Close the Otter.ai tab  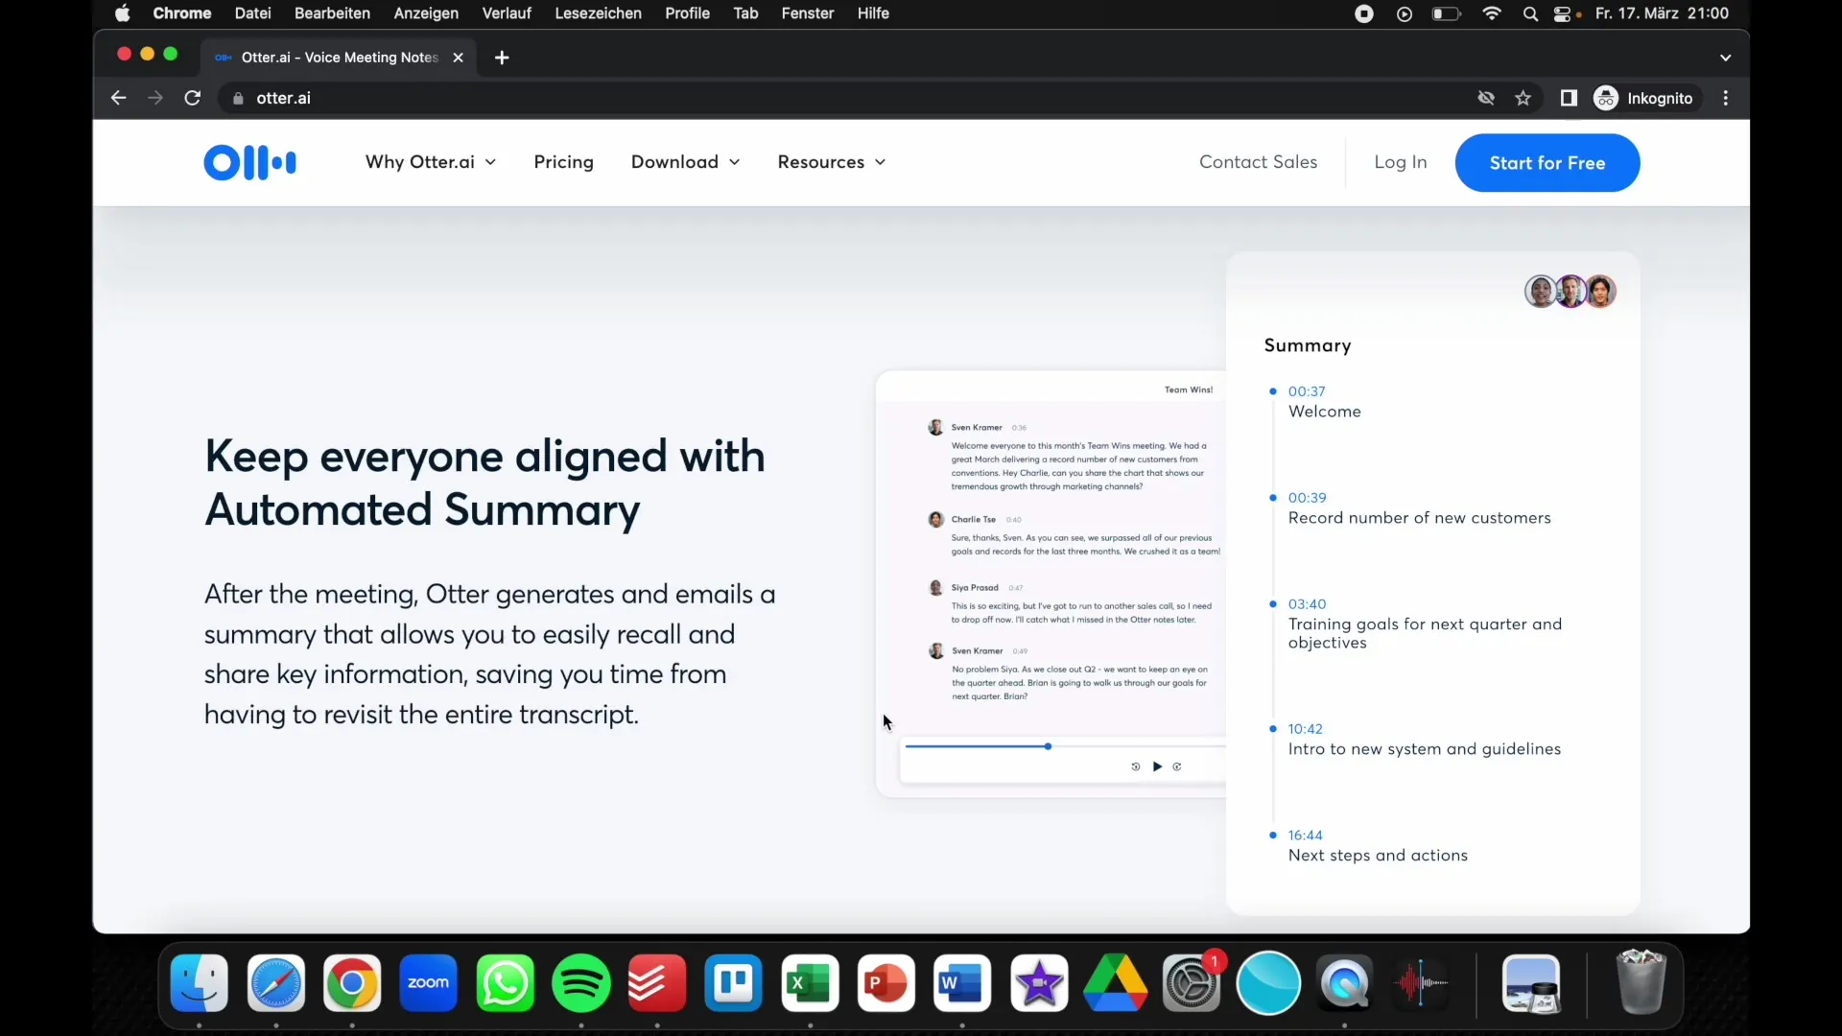458,58
